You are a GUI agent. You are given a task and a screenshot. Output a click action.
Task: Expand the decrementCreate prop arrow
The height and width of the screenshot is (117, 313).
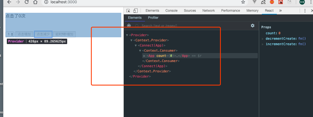[263, 39]
